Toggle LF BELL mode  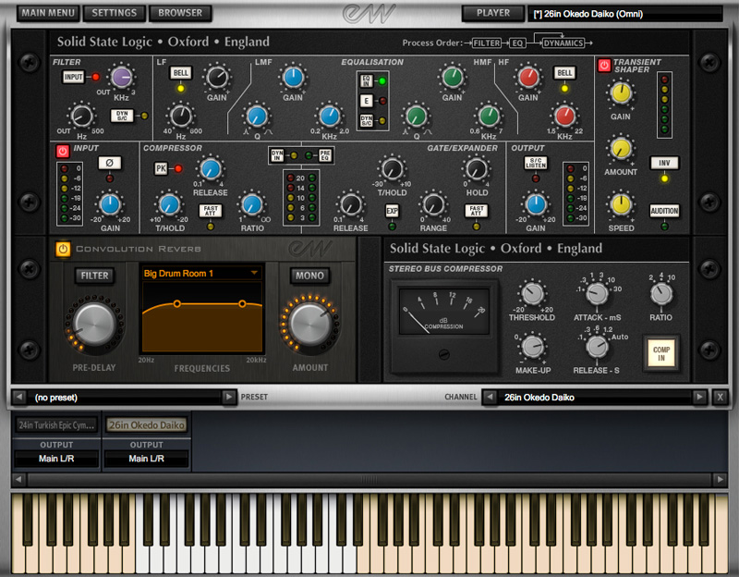click(x=180, y=73)
